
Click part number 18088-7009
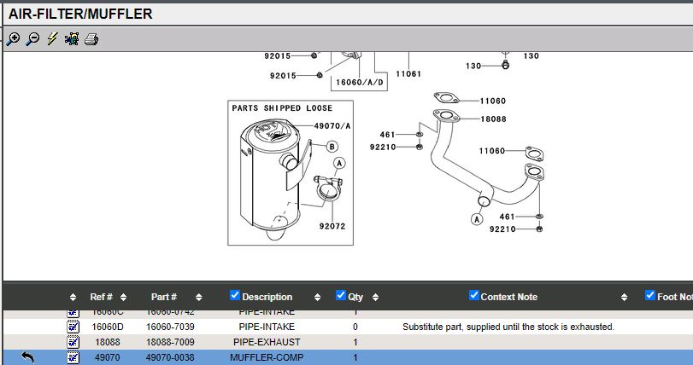pyautogui.click(x=169, y=342)
